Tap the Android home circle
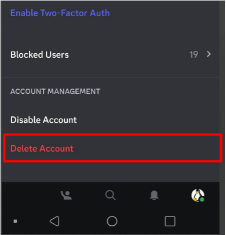Viewport: 226px width, 235px height. (112, 221)
